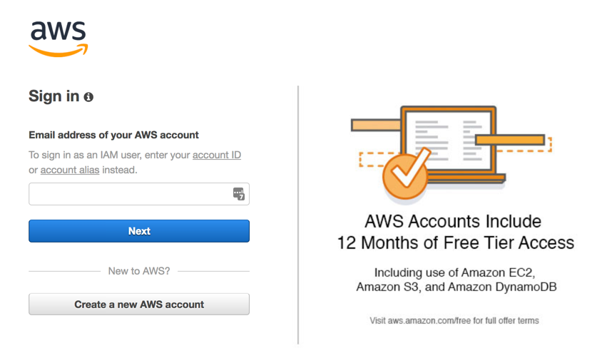This screenshot has height=363, width=592.
Task: Open the account alias link
Action: [70, 170]
